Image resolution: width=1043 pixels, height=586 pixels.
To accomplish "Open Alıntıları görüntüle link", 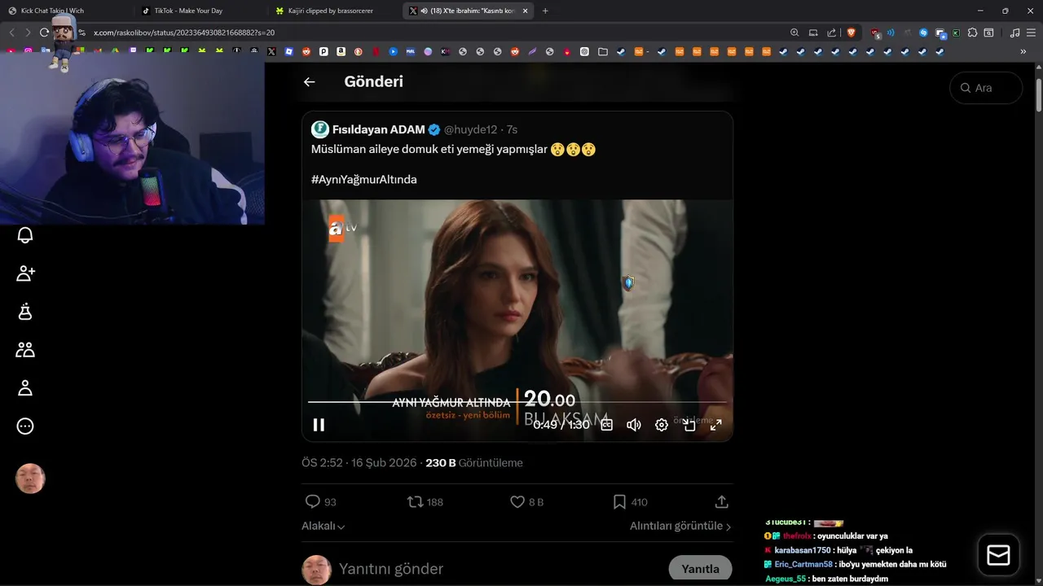I will pyautogui.click(x=680, y=526).
